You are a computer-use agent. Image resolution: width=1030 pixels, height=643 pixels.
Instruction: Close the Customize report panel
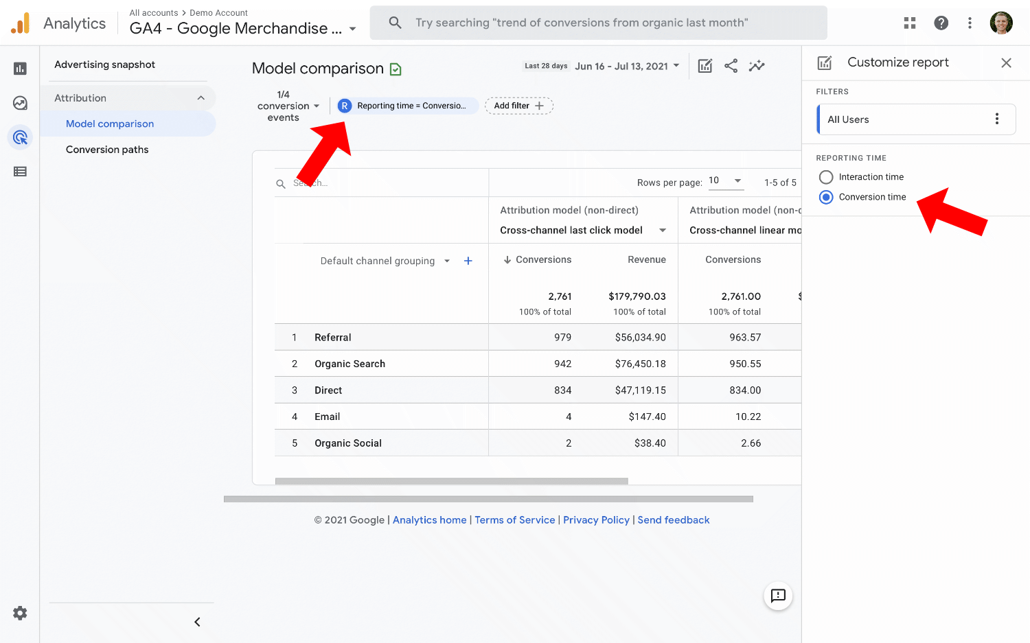[1007, 63]
